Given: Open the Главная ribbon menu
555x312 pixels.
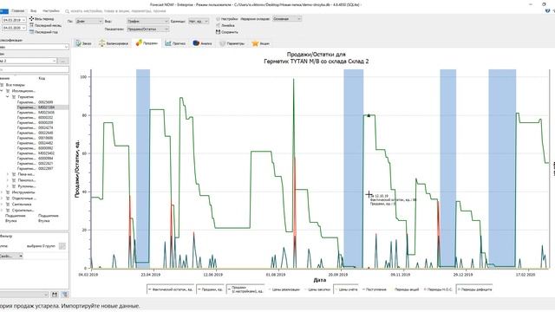Looking at the screenshot, I should click(18, 11).
